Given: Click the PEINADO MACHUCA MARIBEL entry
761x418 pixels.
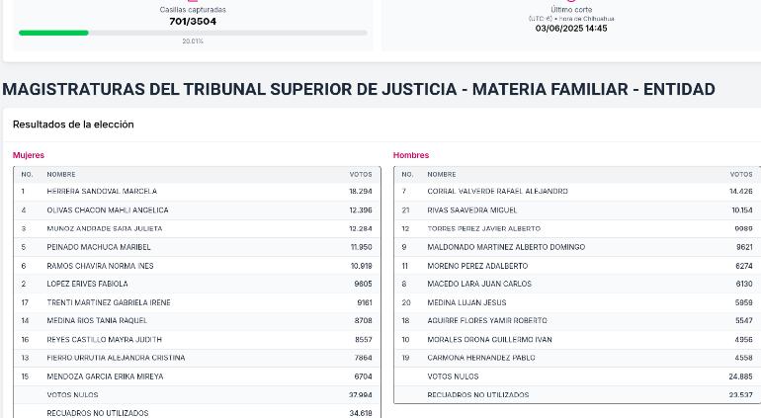Looking at the screenshot, I should [99, 247].
